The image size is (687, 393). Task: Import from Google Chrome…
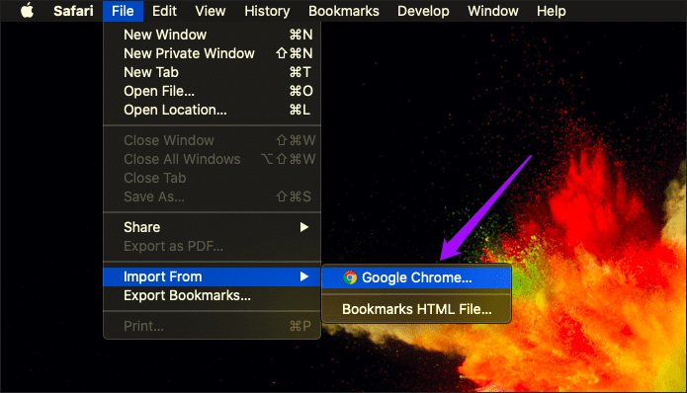point(416,277)
